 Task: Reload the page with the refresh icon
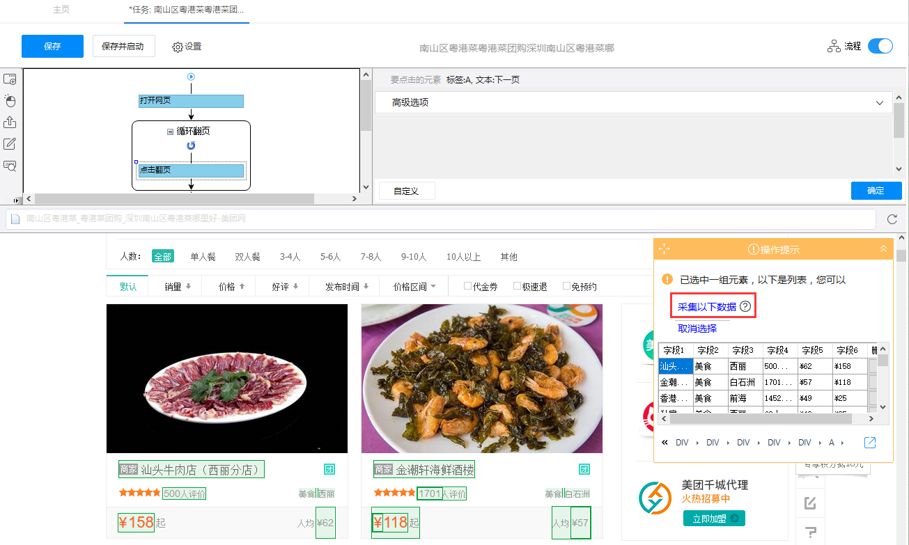click(892, 219)
